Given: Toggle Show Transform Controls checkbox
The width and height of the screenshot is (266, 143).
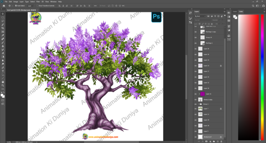Looking at the screenshot, I should 37,6.
